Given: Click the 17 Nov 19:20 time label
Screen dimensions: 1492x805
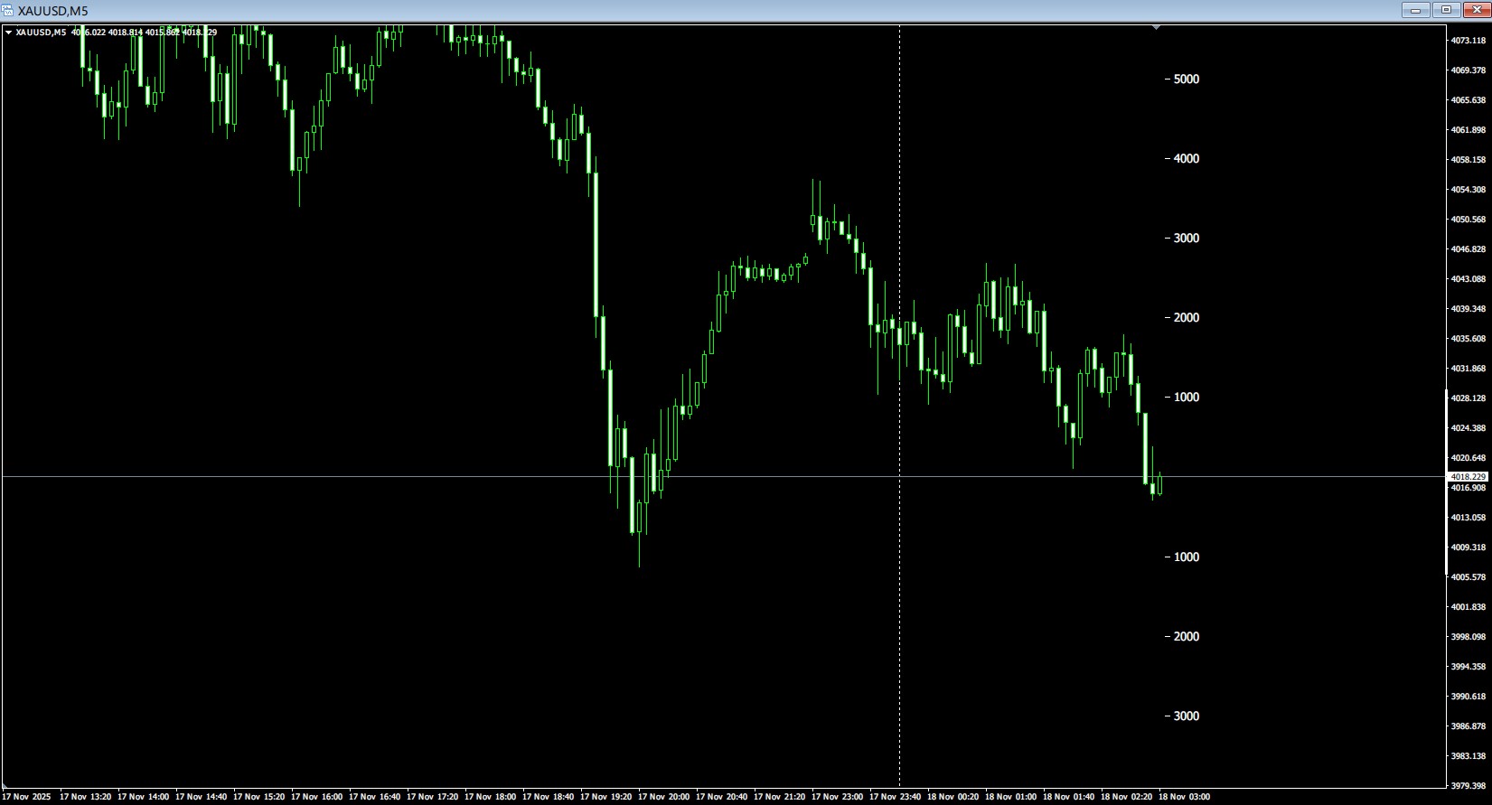Looking at the screenshot, I should click(605, 797).
